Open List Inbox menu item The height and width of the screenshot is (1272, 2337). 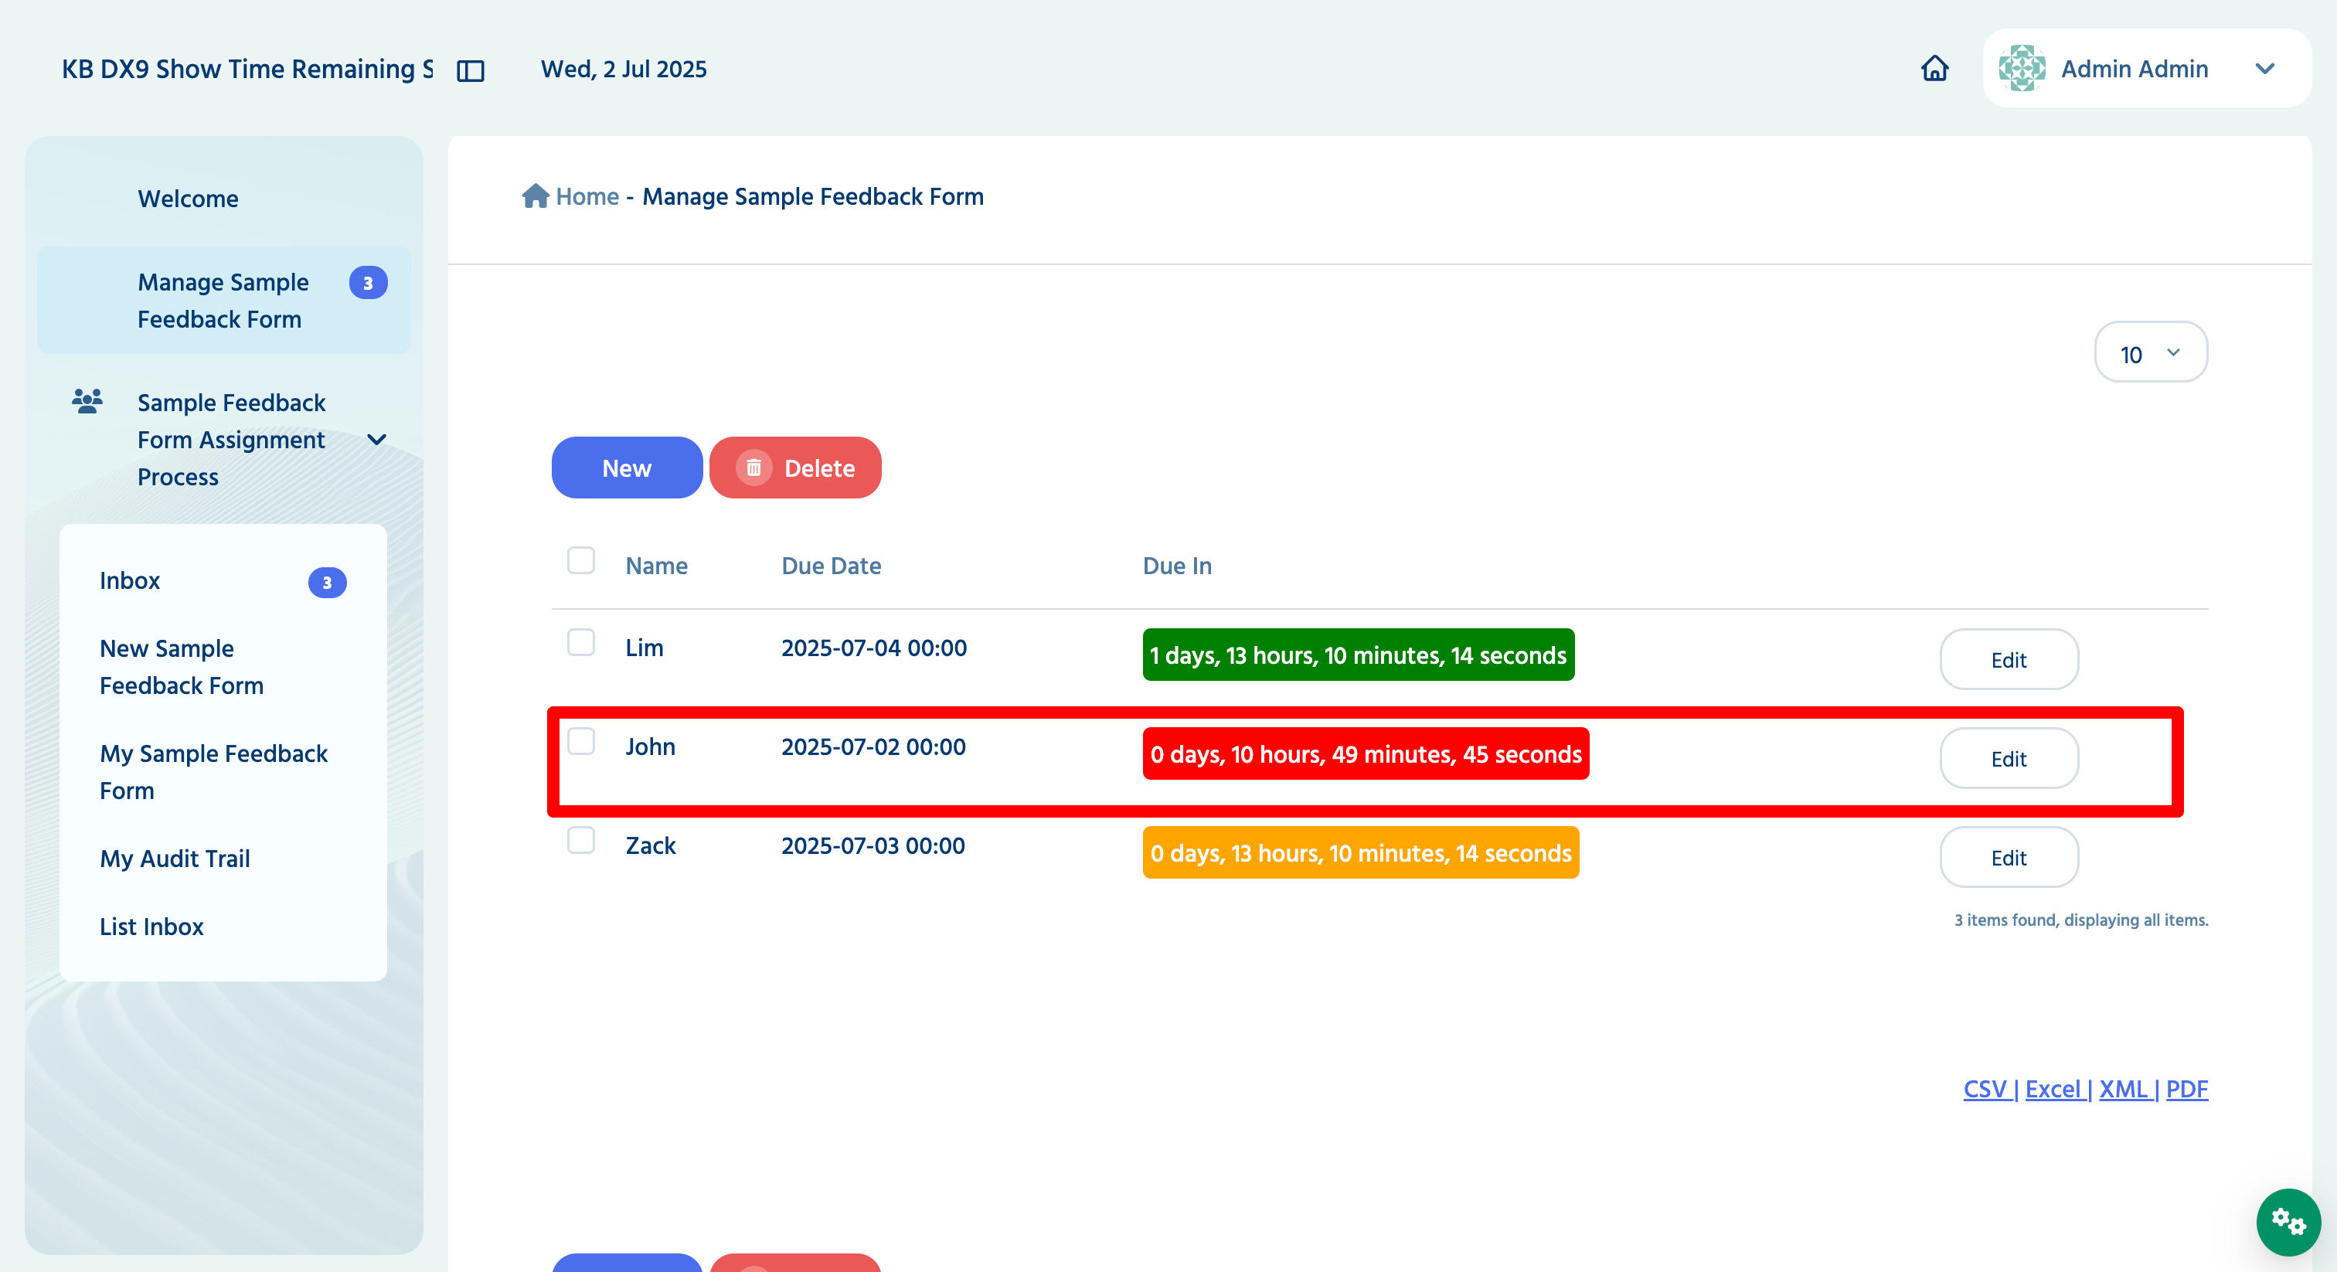click(151, 927)
